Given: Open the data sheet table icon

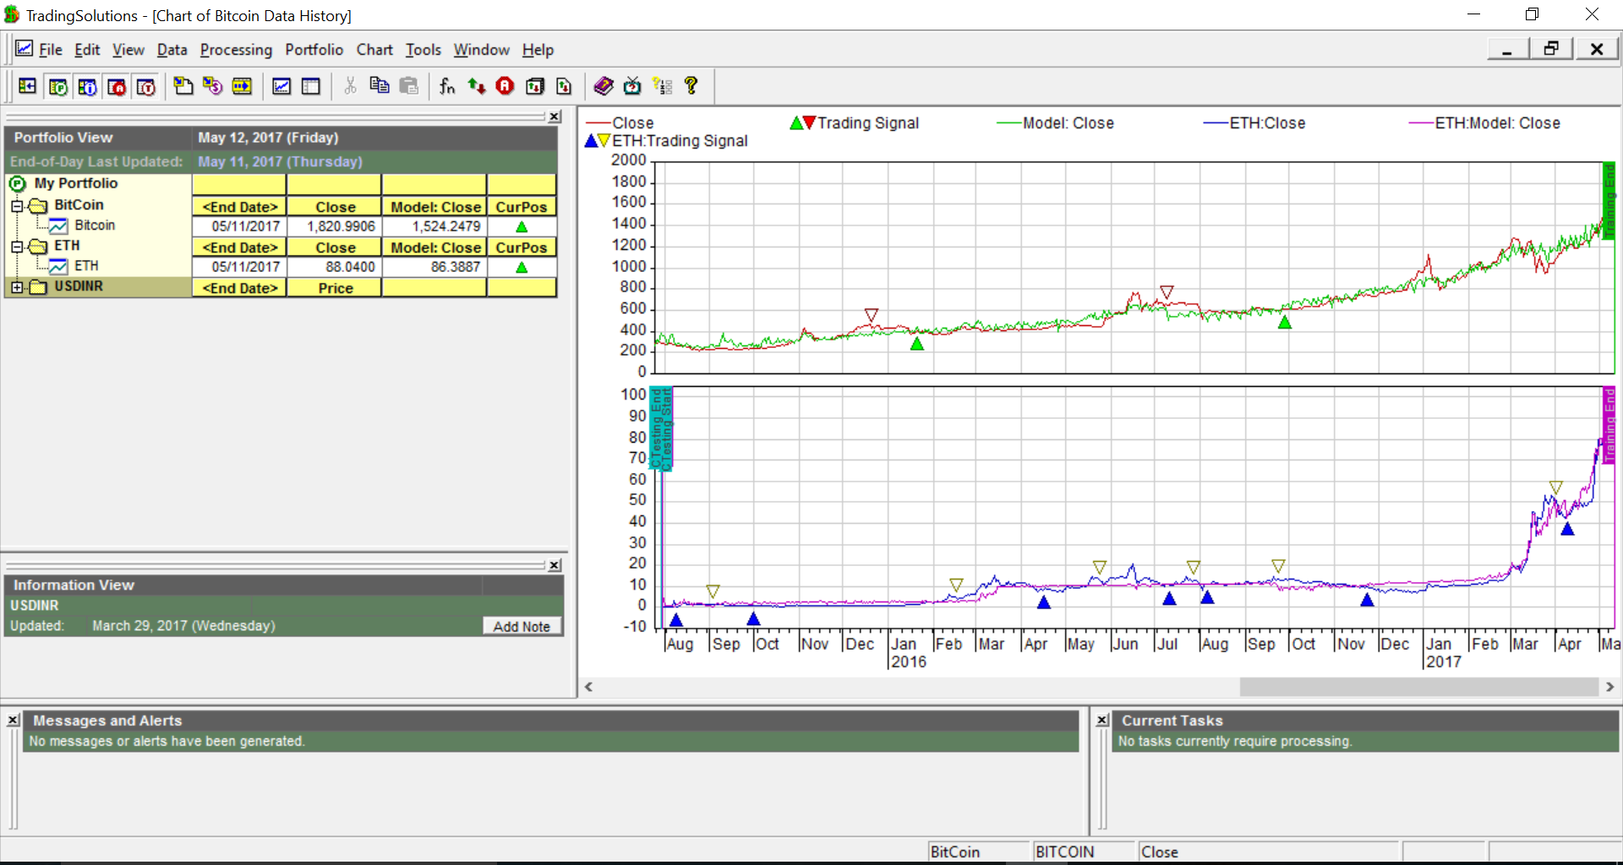Looking at the screenshot, I should tap(311, 86).
